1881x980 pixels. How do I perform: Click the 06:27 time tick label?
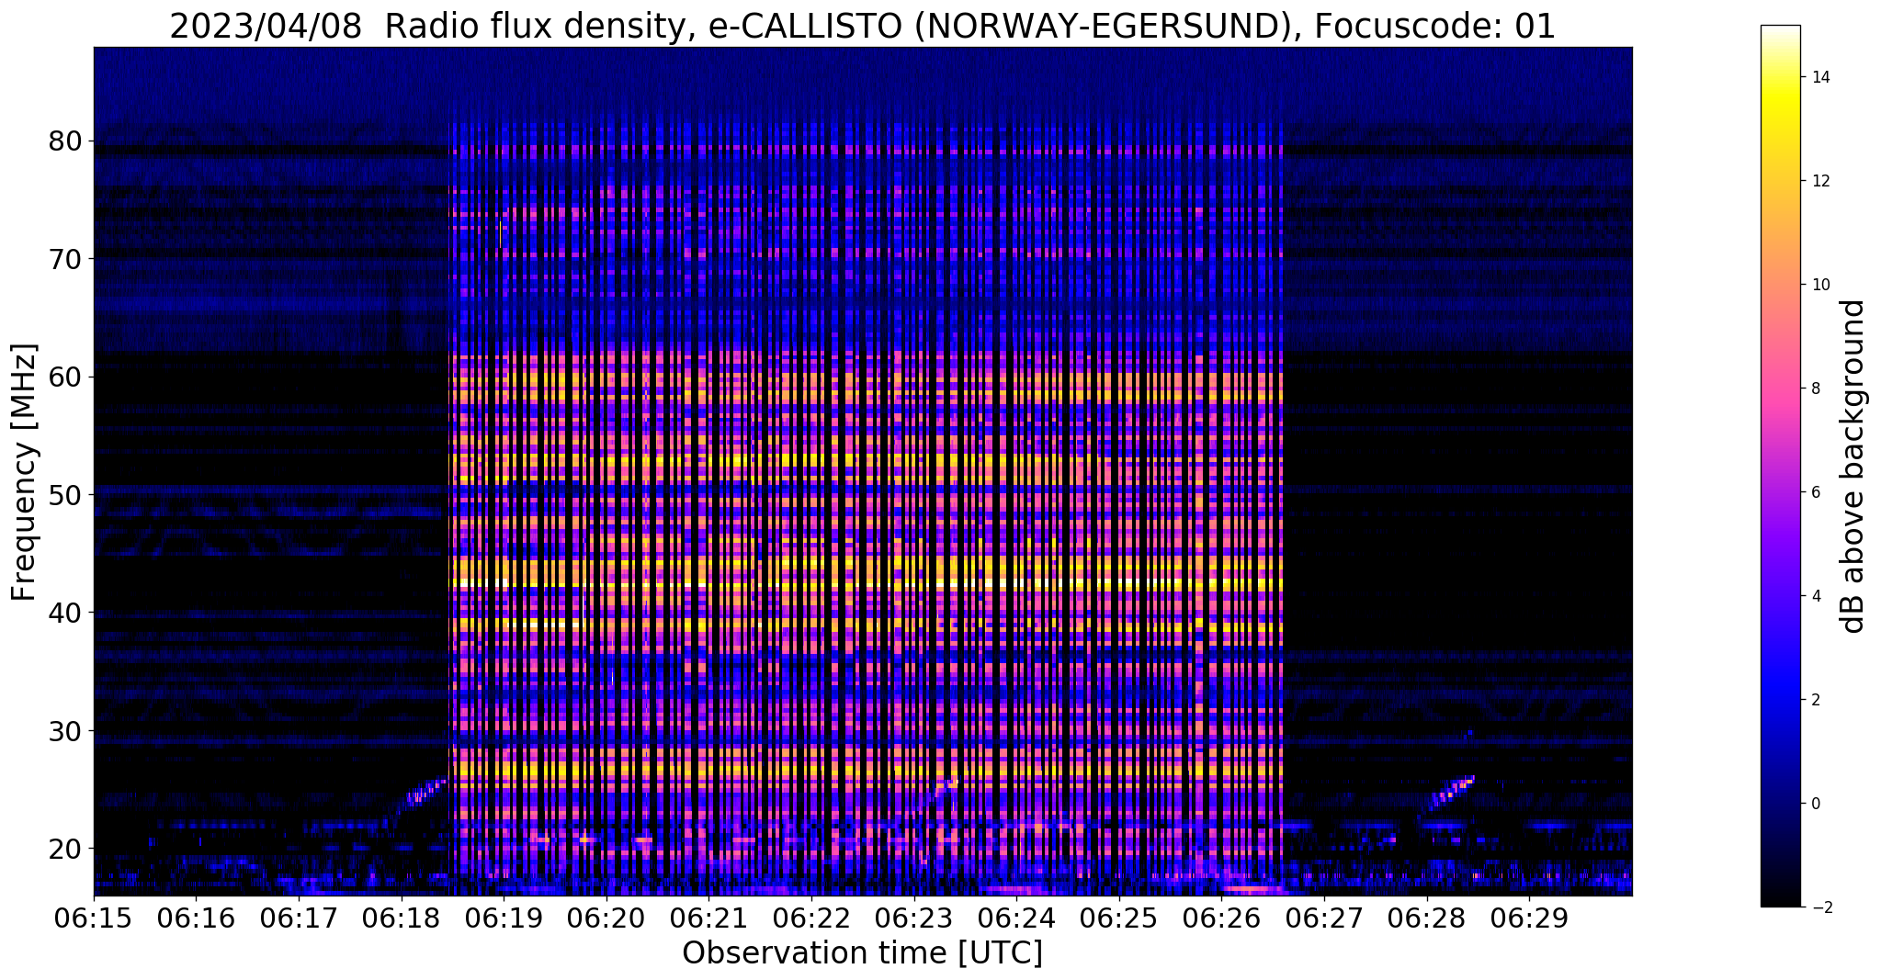pos(1324,918)
